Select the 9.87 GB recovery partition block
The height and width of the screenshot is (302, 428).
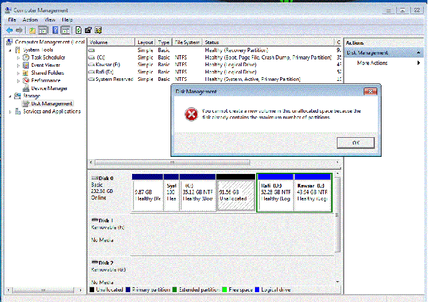[x=147, y=192]
